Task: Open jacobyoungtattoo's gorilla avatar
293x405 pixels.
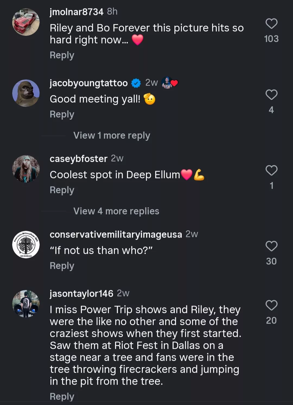Action: 26,93
